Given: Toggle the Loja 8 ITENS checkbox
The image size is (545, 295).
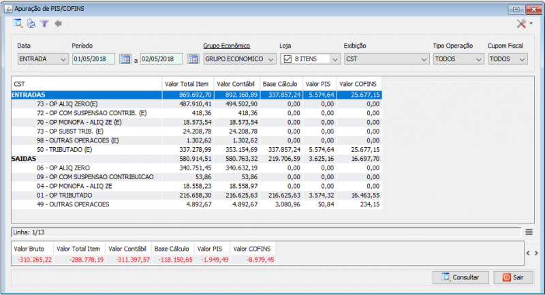Looking at the screenshot, I should [287, 59].
